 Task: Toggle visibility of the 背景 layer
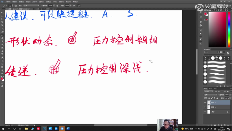pyautogui.click(x=205, y=112)
